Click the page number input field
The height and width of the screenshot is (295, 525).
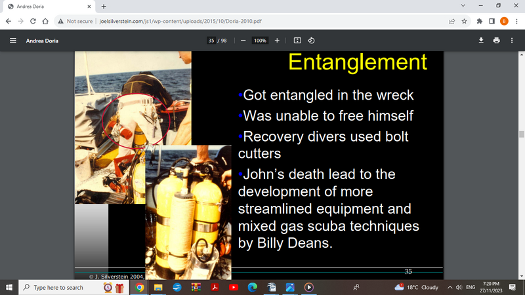coord(211,41)
